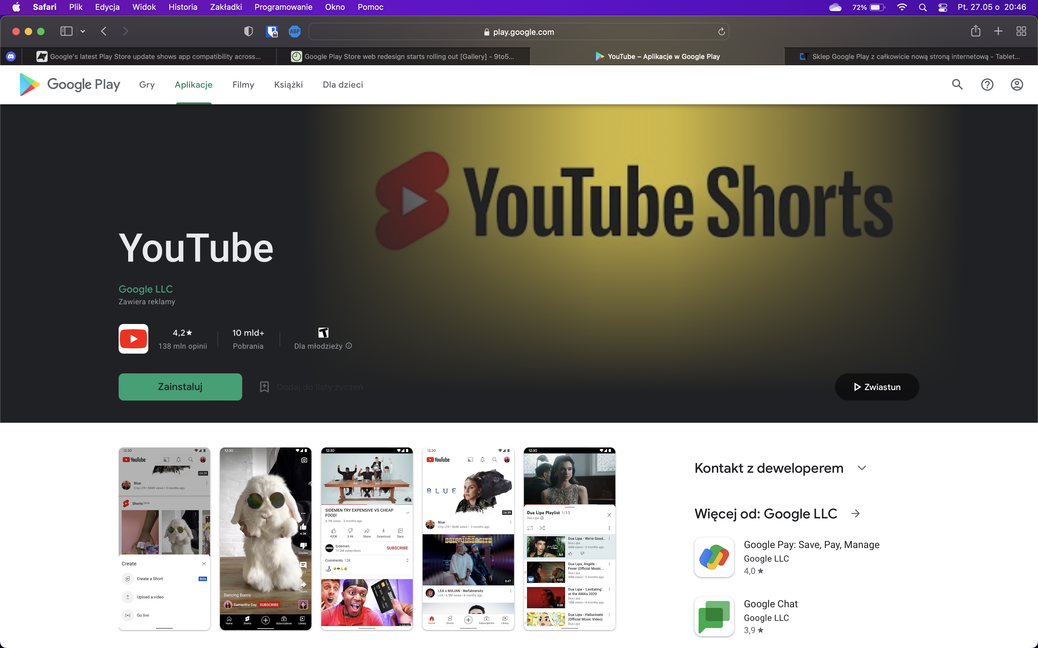Viewport: 1038px width, 648px height.
Task: Open Control Center in menu bar
Action: [943, 7]
